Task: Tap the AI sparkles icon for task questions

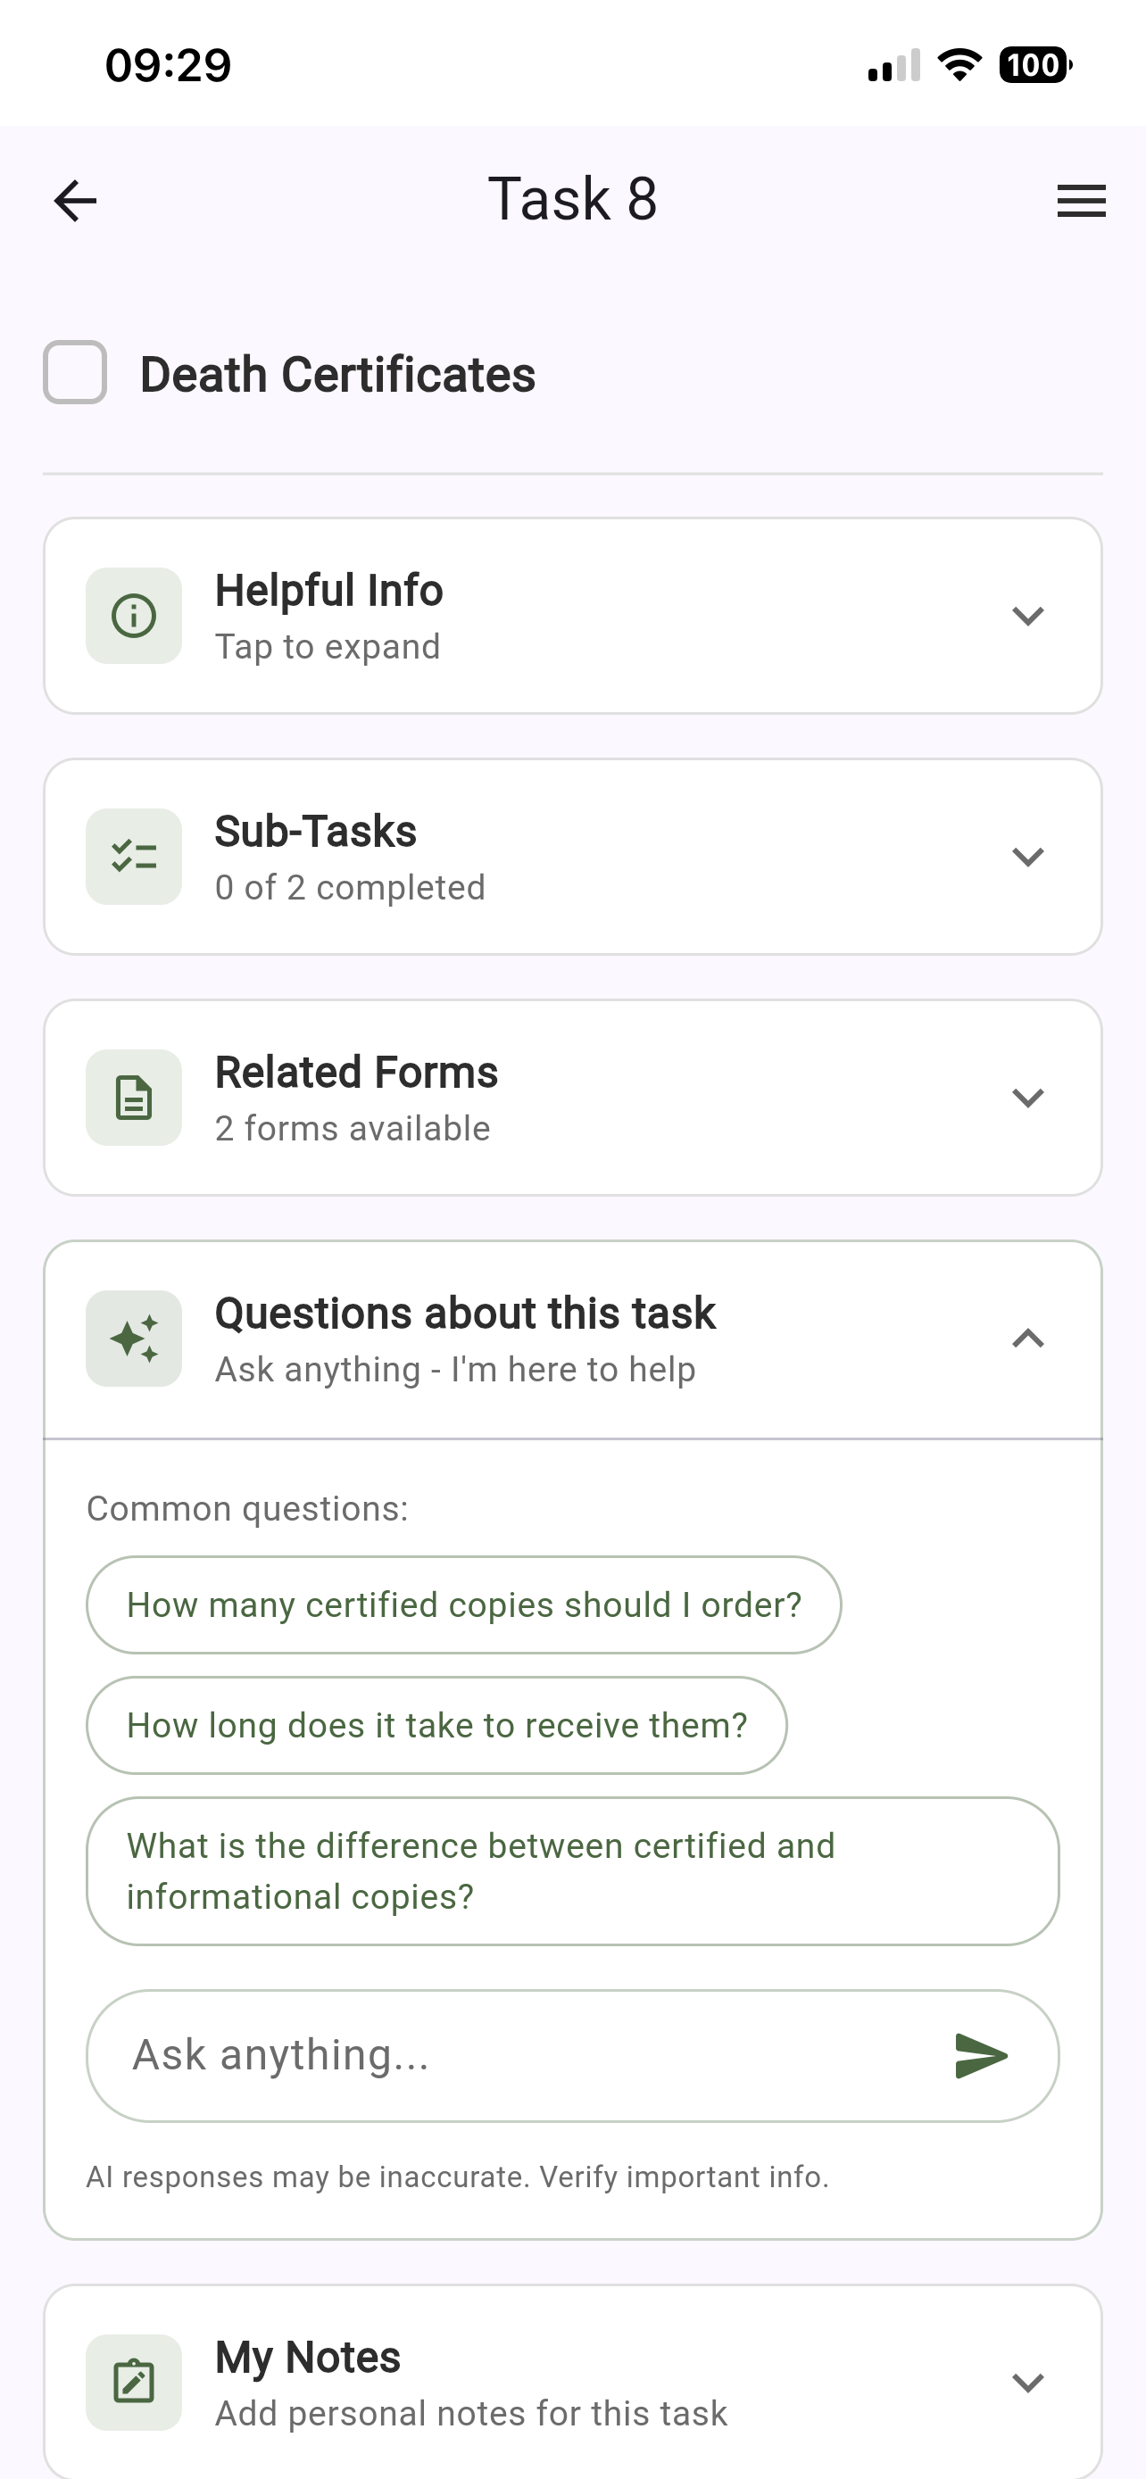Action: pos(133,1339)
